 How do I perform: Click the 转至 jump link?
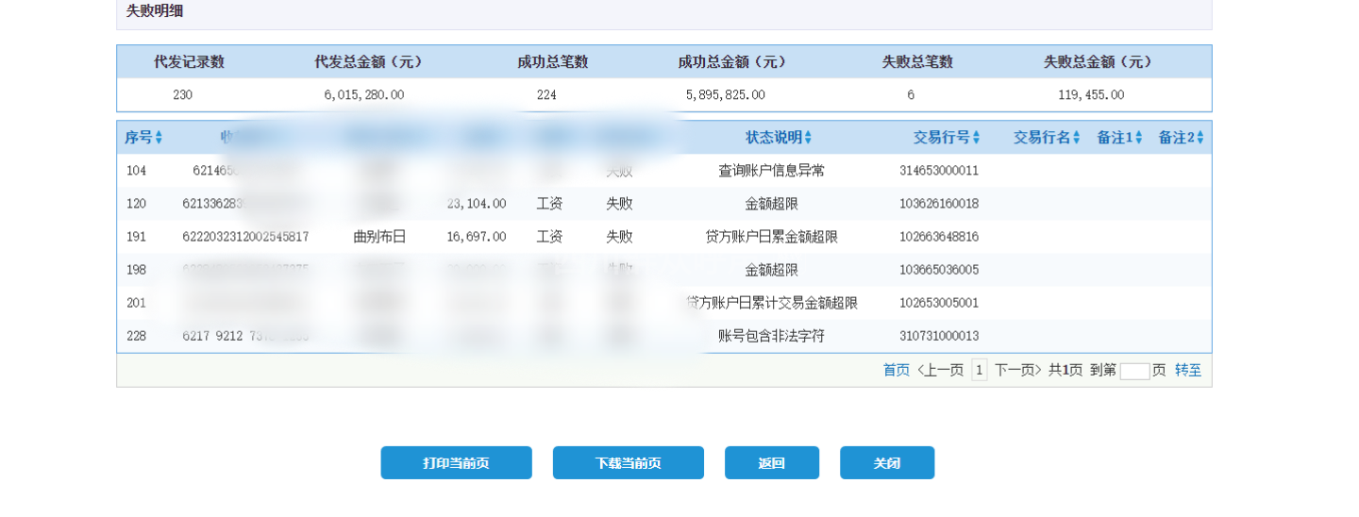(x=1188, y=371)
